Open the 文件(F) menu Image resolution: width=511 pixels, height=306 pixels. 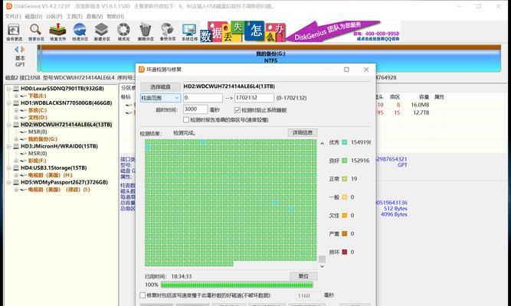click(x=13, y=16)
